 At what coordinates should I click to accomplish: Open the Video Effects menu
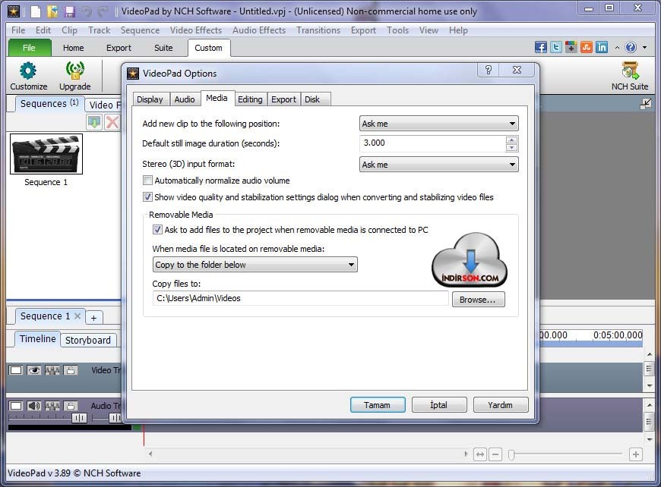click(196, 30)
